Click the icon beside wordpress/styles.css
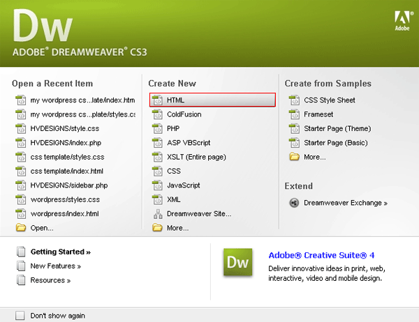419x322 pixels. (x=20, y=199)
